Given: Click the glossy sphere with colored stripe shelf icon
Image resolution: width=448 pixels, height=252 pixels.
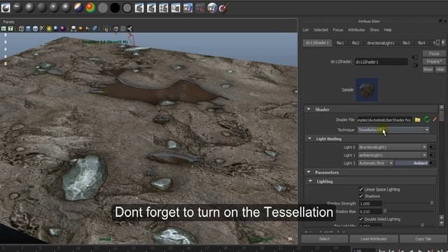Looking at the screenshot, I should click(x=212, y=8).
